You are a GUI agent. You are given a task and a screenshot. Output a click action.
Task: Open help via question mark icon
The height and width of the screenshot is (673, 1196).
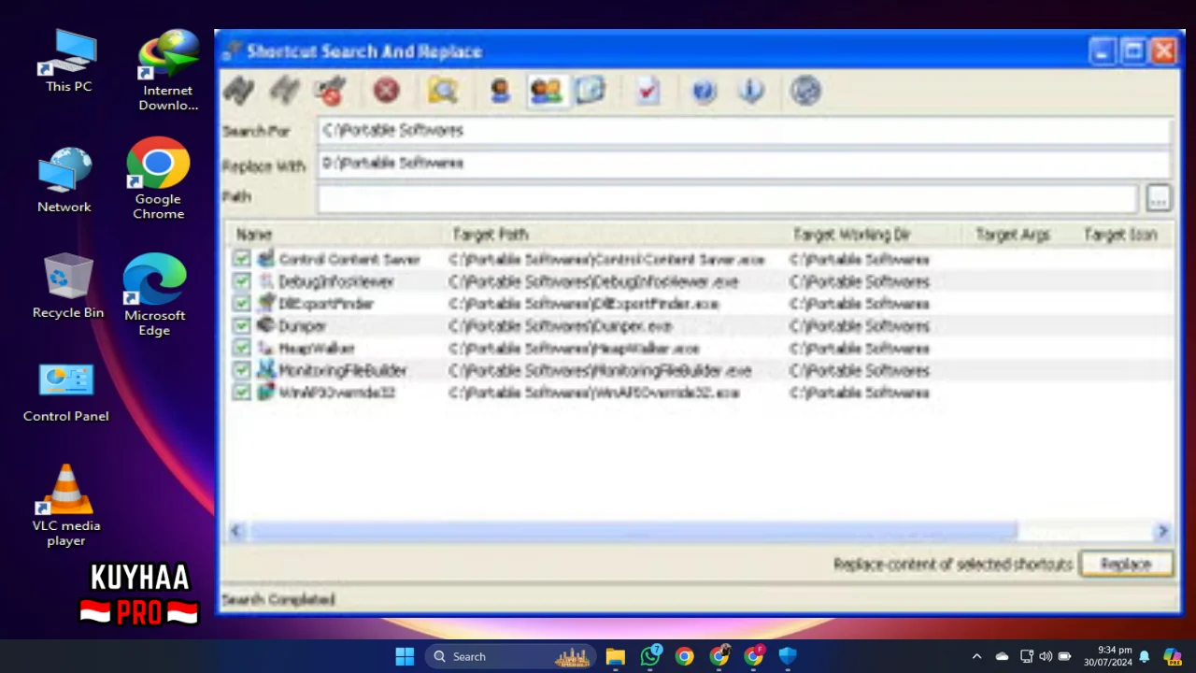[704, 91]
